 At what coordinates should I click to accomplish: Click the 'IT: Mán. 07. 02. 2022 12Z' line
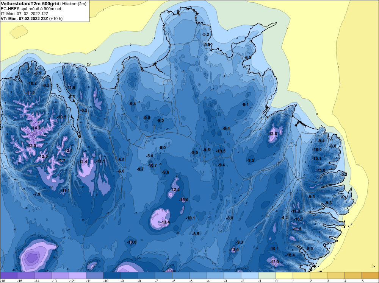[x=24, y=14]
